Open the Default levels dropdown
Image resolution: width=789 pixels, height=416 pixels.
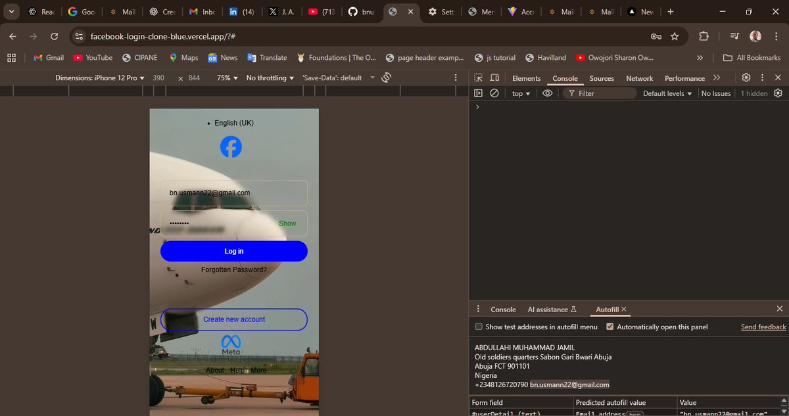tap(667, 93)
